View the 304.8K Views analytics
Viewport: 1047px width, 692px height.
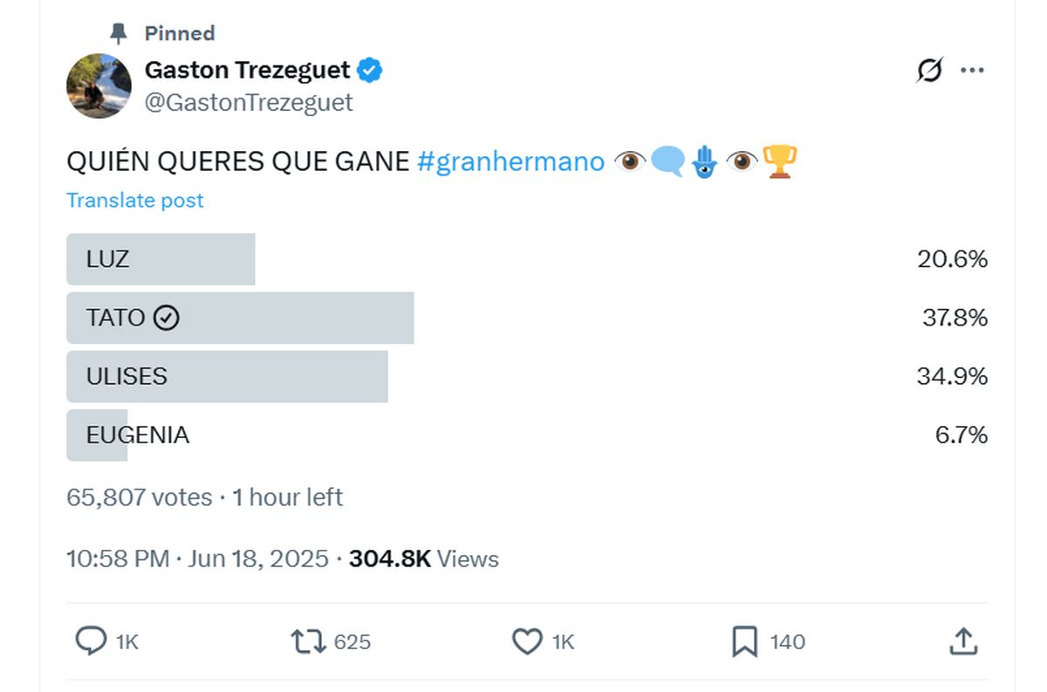[x=424, y=558]
